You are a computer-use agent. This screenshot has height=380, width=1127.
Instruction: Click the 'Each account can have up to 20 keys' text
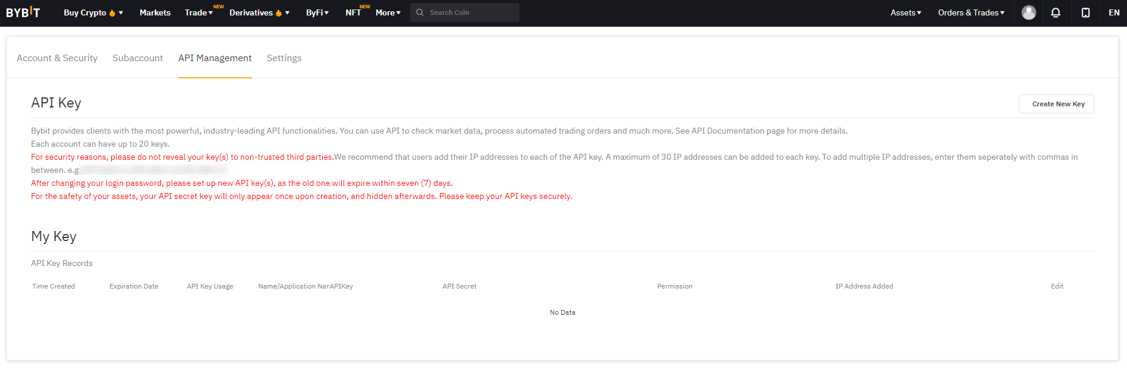100,144
